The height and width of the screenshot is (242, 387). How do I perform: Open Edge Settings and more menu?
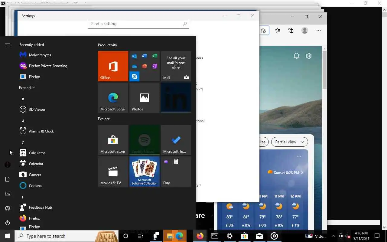tap(319, 30)
